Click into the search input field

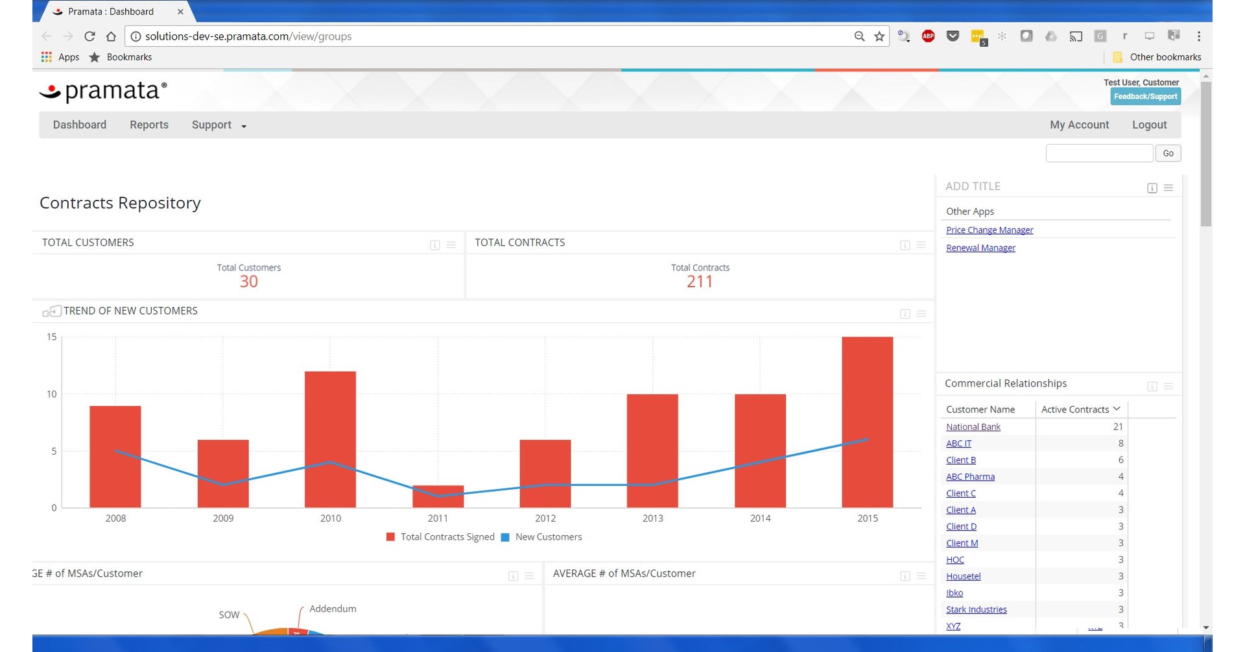pos(1098,153)
